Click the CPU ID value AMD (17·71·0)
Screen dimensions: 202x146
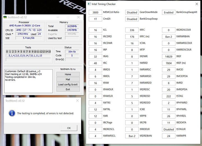(26, 30)
